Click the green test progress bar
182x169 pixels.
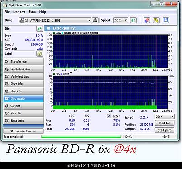tap(81, 137)
